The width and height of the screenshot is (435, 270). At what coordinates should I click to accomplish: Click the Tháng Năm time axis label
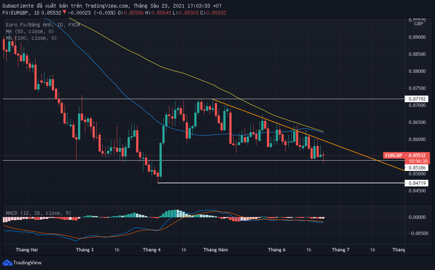coord(215,250)
